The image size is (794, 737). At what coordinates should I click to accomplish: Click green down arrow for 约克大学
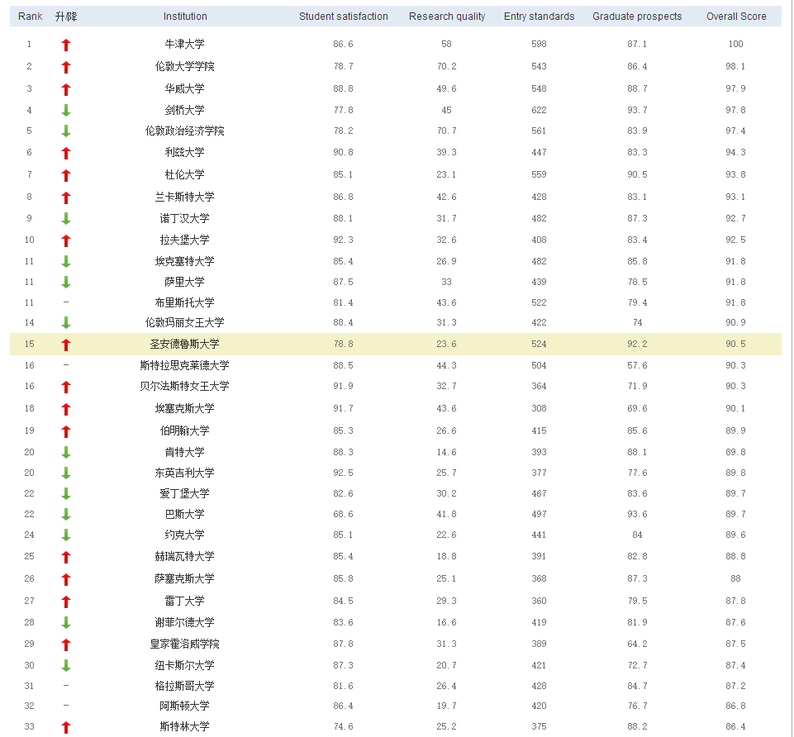point(66,535)
